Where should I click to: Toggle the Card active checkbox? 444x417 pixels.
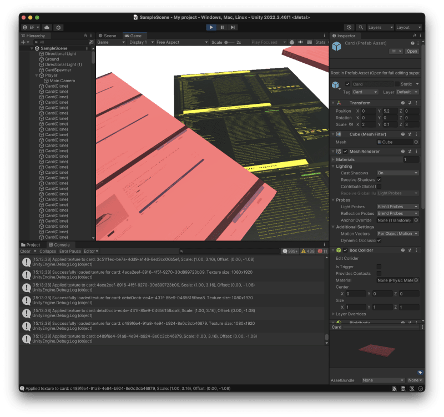(x=347, y=84)
